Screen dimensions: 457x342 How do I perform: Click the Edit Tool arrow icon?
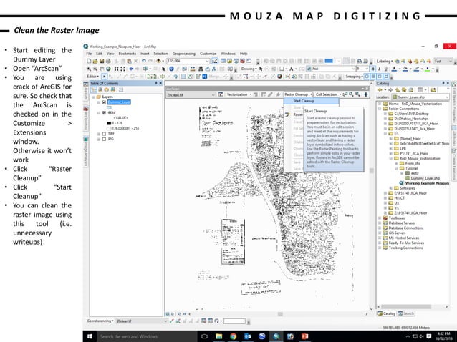coord(105,75)
